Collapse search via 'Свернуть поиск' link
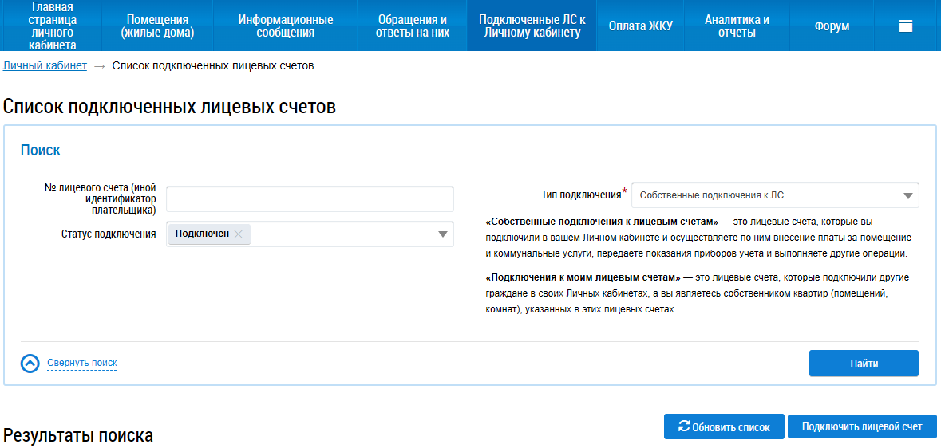The height and width of the screenshot is (448, 941). 81,363
